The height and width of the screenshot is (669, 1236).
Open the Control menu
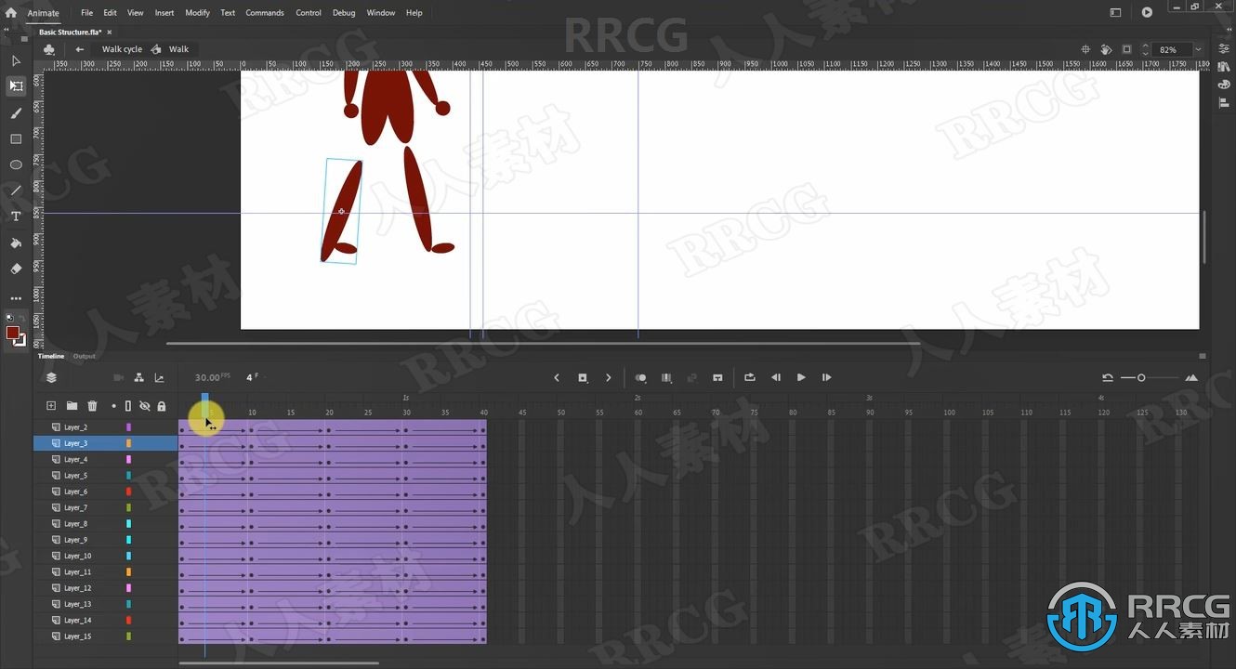[x=309, y=12]
